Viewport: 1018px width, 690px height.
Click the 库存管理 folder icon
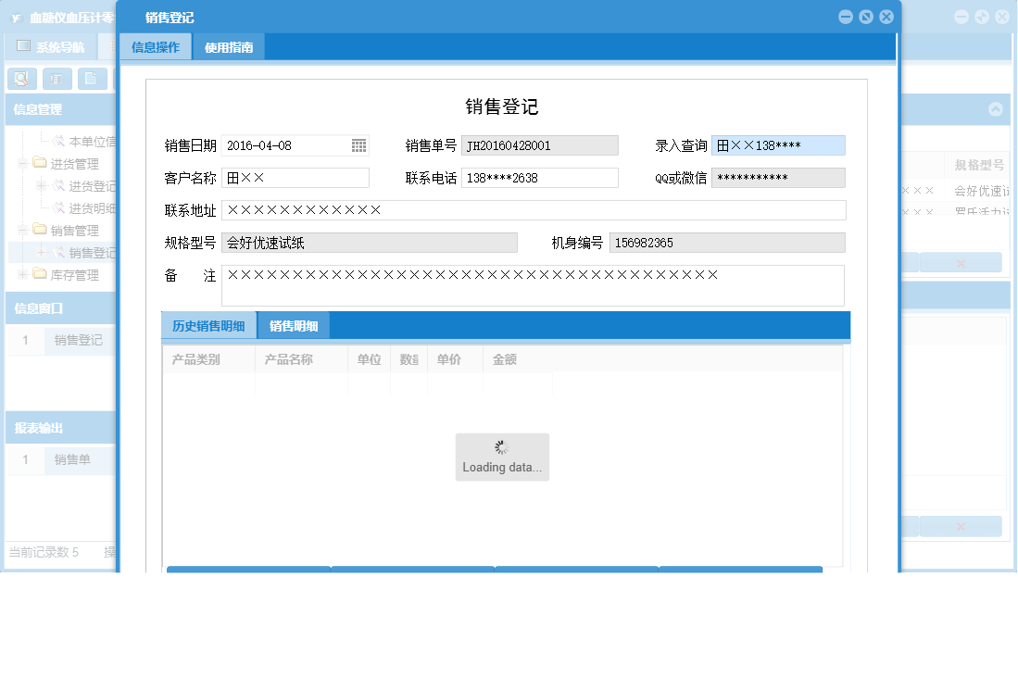click(37, 274)
